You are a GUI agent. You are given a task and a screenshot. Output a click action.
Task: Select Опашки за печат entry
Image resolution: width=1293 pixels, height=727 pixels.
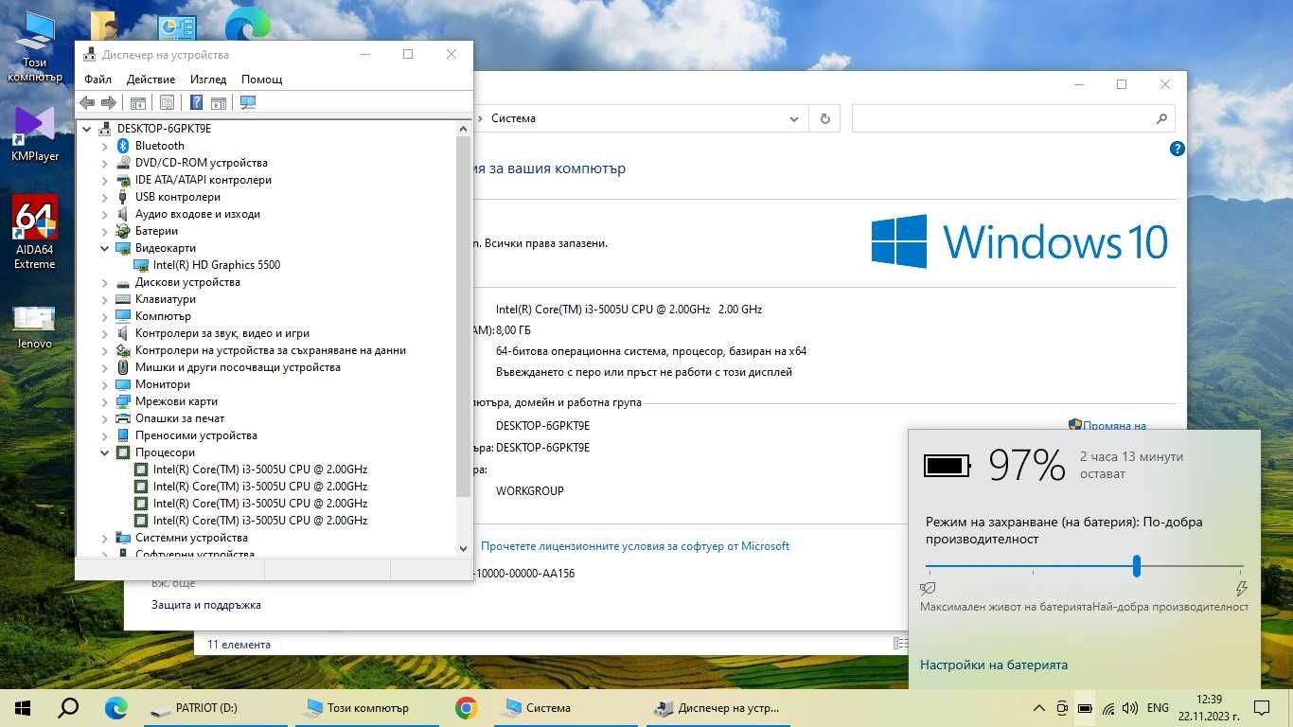pos(180,418)
